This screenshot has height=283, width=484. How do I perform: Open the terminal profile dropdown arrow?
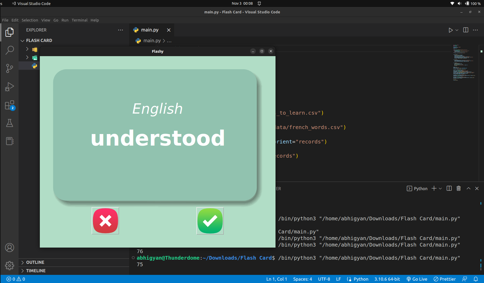(440, 188)
